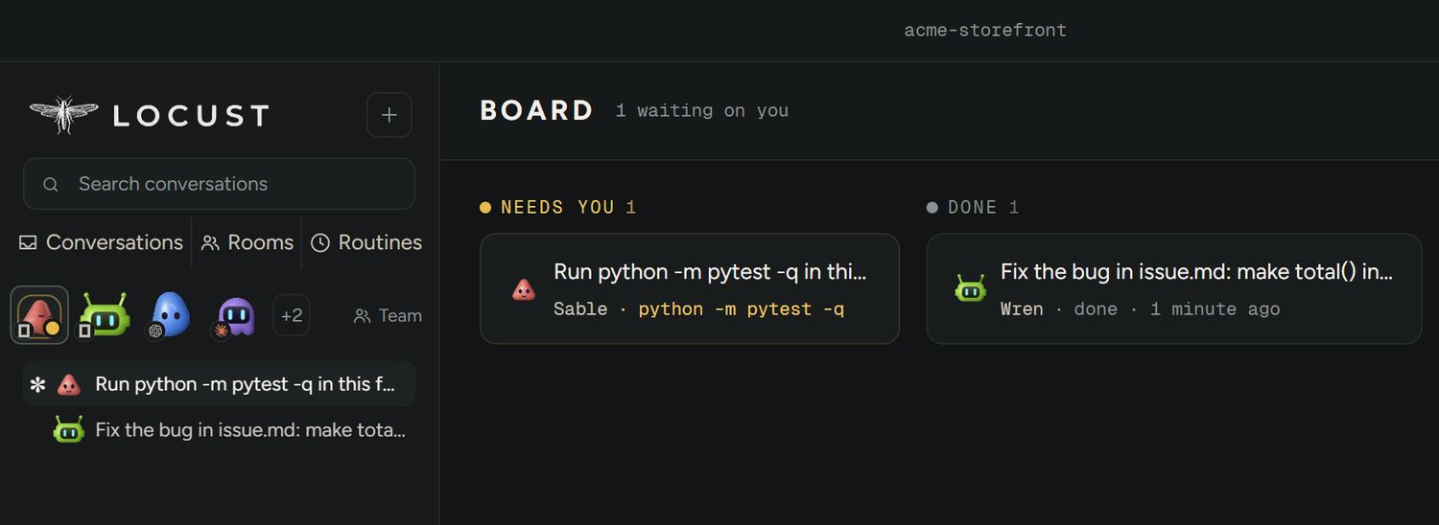Image resolution: width=1439 pixels, height=525 pixels.
Task: Click green robot avatar on Wren's board card
Action: point(971,288)
